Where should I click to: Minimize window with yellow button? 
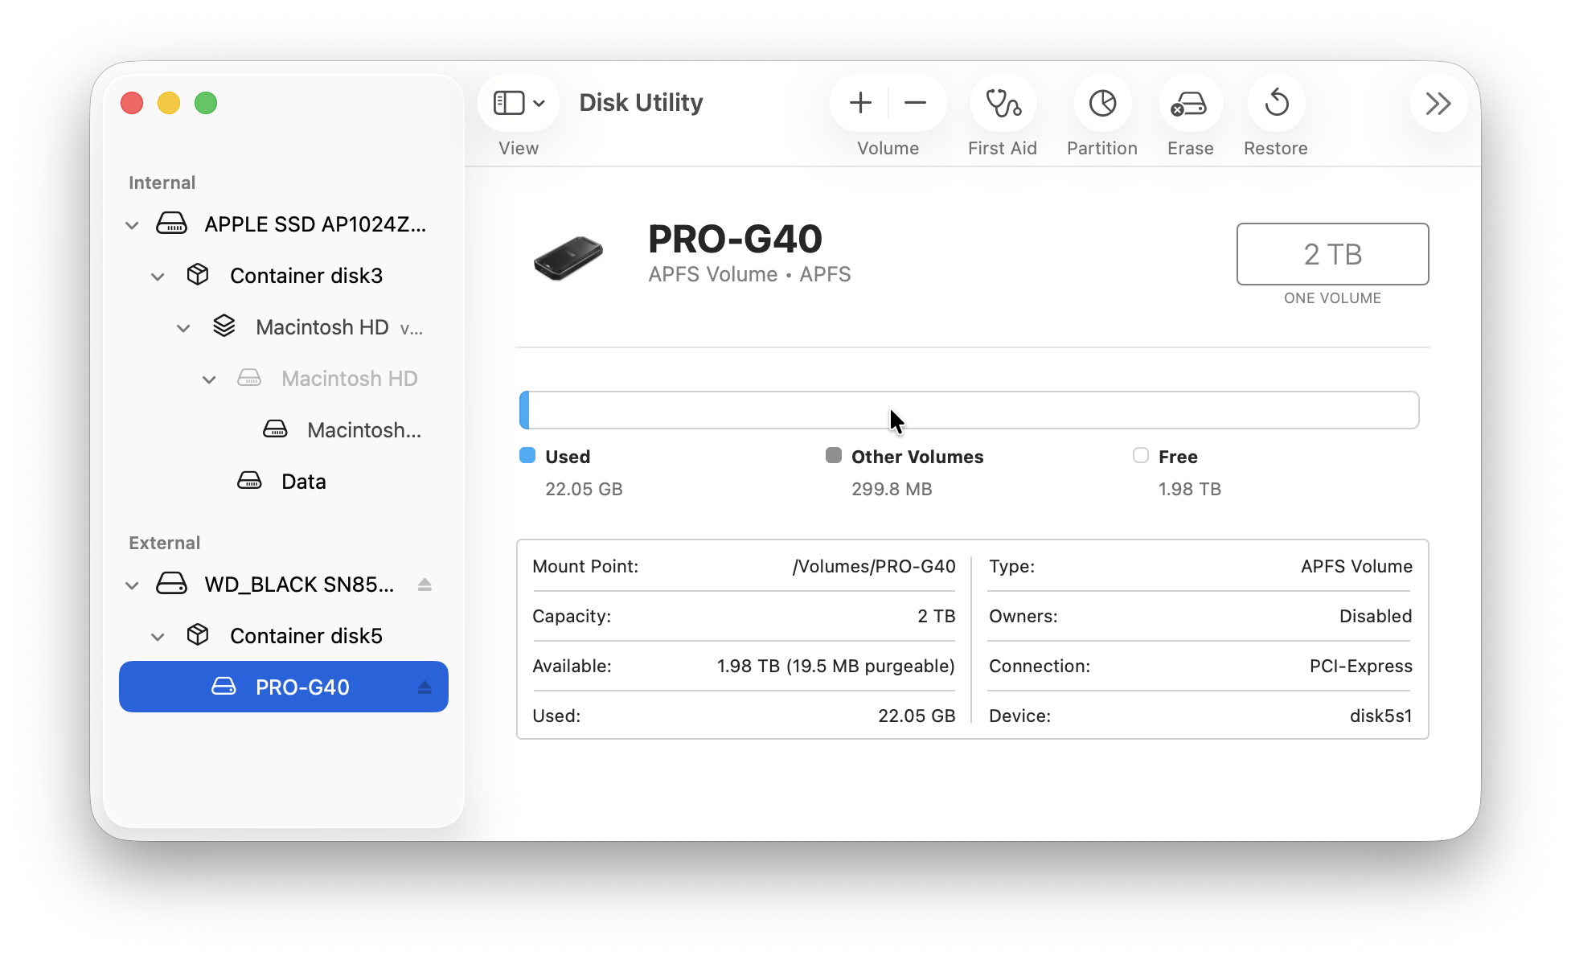[x=169, y=103]
